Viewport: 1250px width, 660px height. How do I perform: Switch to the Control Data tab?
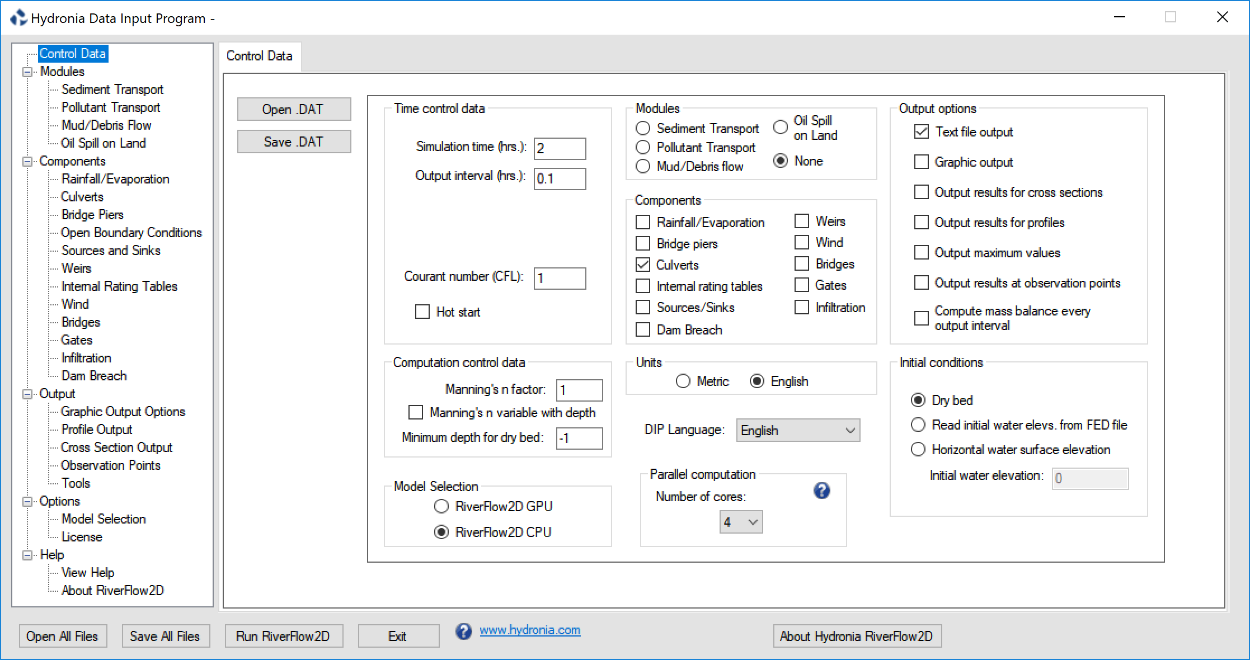[260, 56]
